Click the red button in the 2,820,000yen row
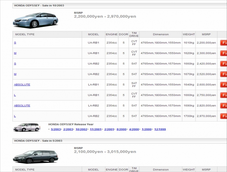This screenshot has width=227, height=172. pos(224,106)
